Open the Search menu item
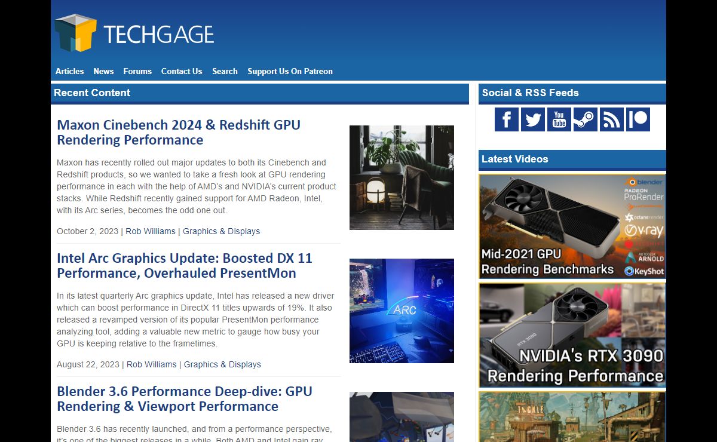The height and width of the screenshot is (442, 717). tap(225, 71)
